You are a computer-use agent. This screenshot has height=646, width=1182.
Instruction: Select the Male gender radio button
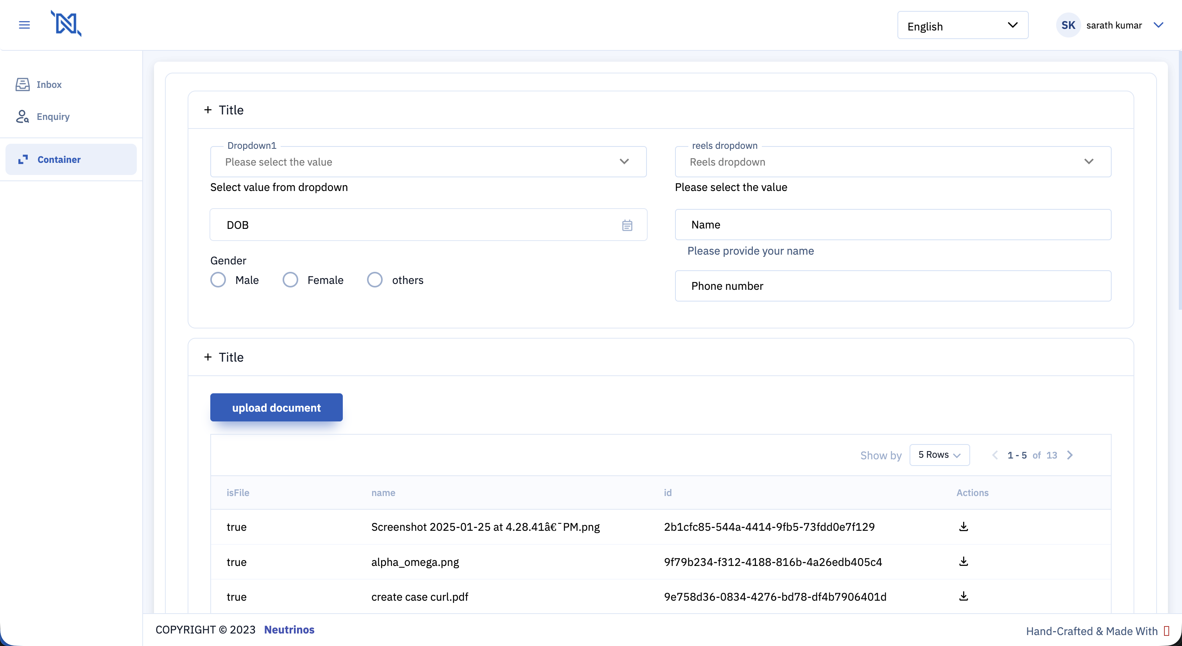[x=218, y=280]
